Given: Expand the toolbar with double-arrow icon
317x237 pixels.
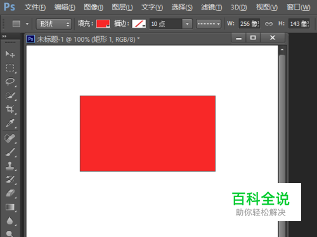Looking at the screenshot, I should click(x=4, y=36).
